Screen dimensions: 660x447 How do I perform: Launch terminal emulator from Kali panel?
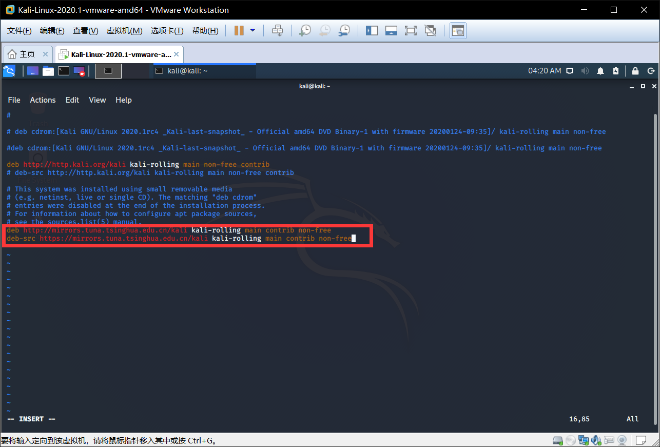[64, 71]
